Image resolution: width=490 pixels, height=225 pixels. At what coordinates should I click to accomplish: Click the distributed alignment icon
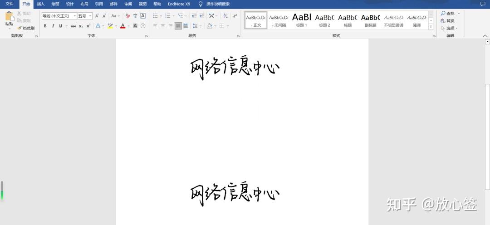[x=186, y=26]
